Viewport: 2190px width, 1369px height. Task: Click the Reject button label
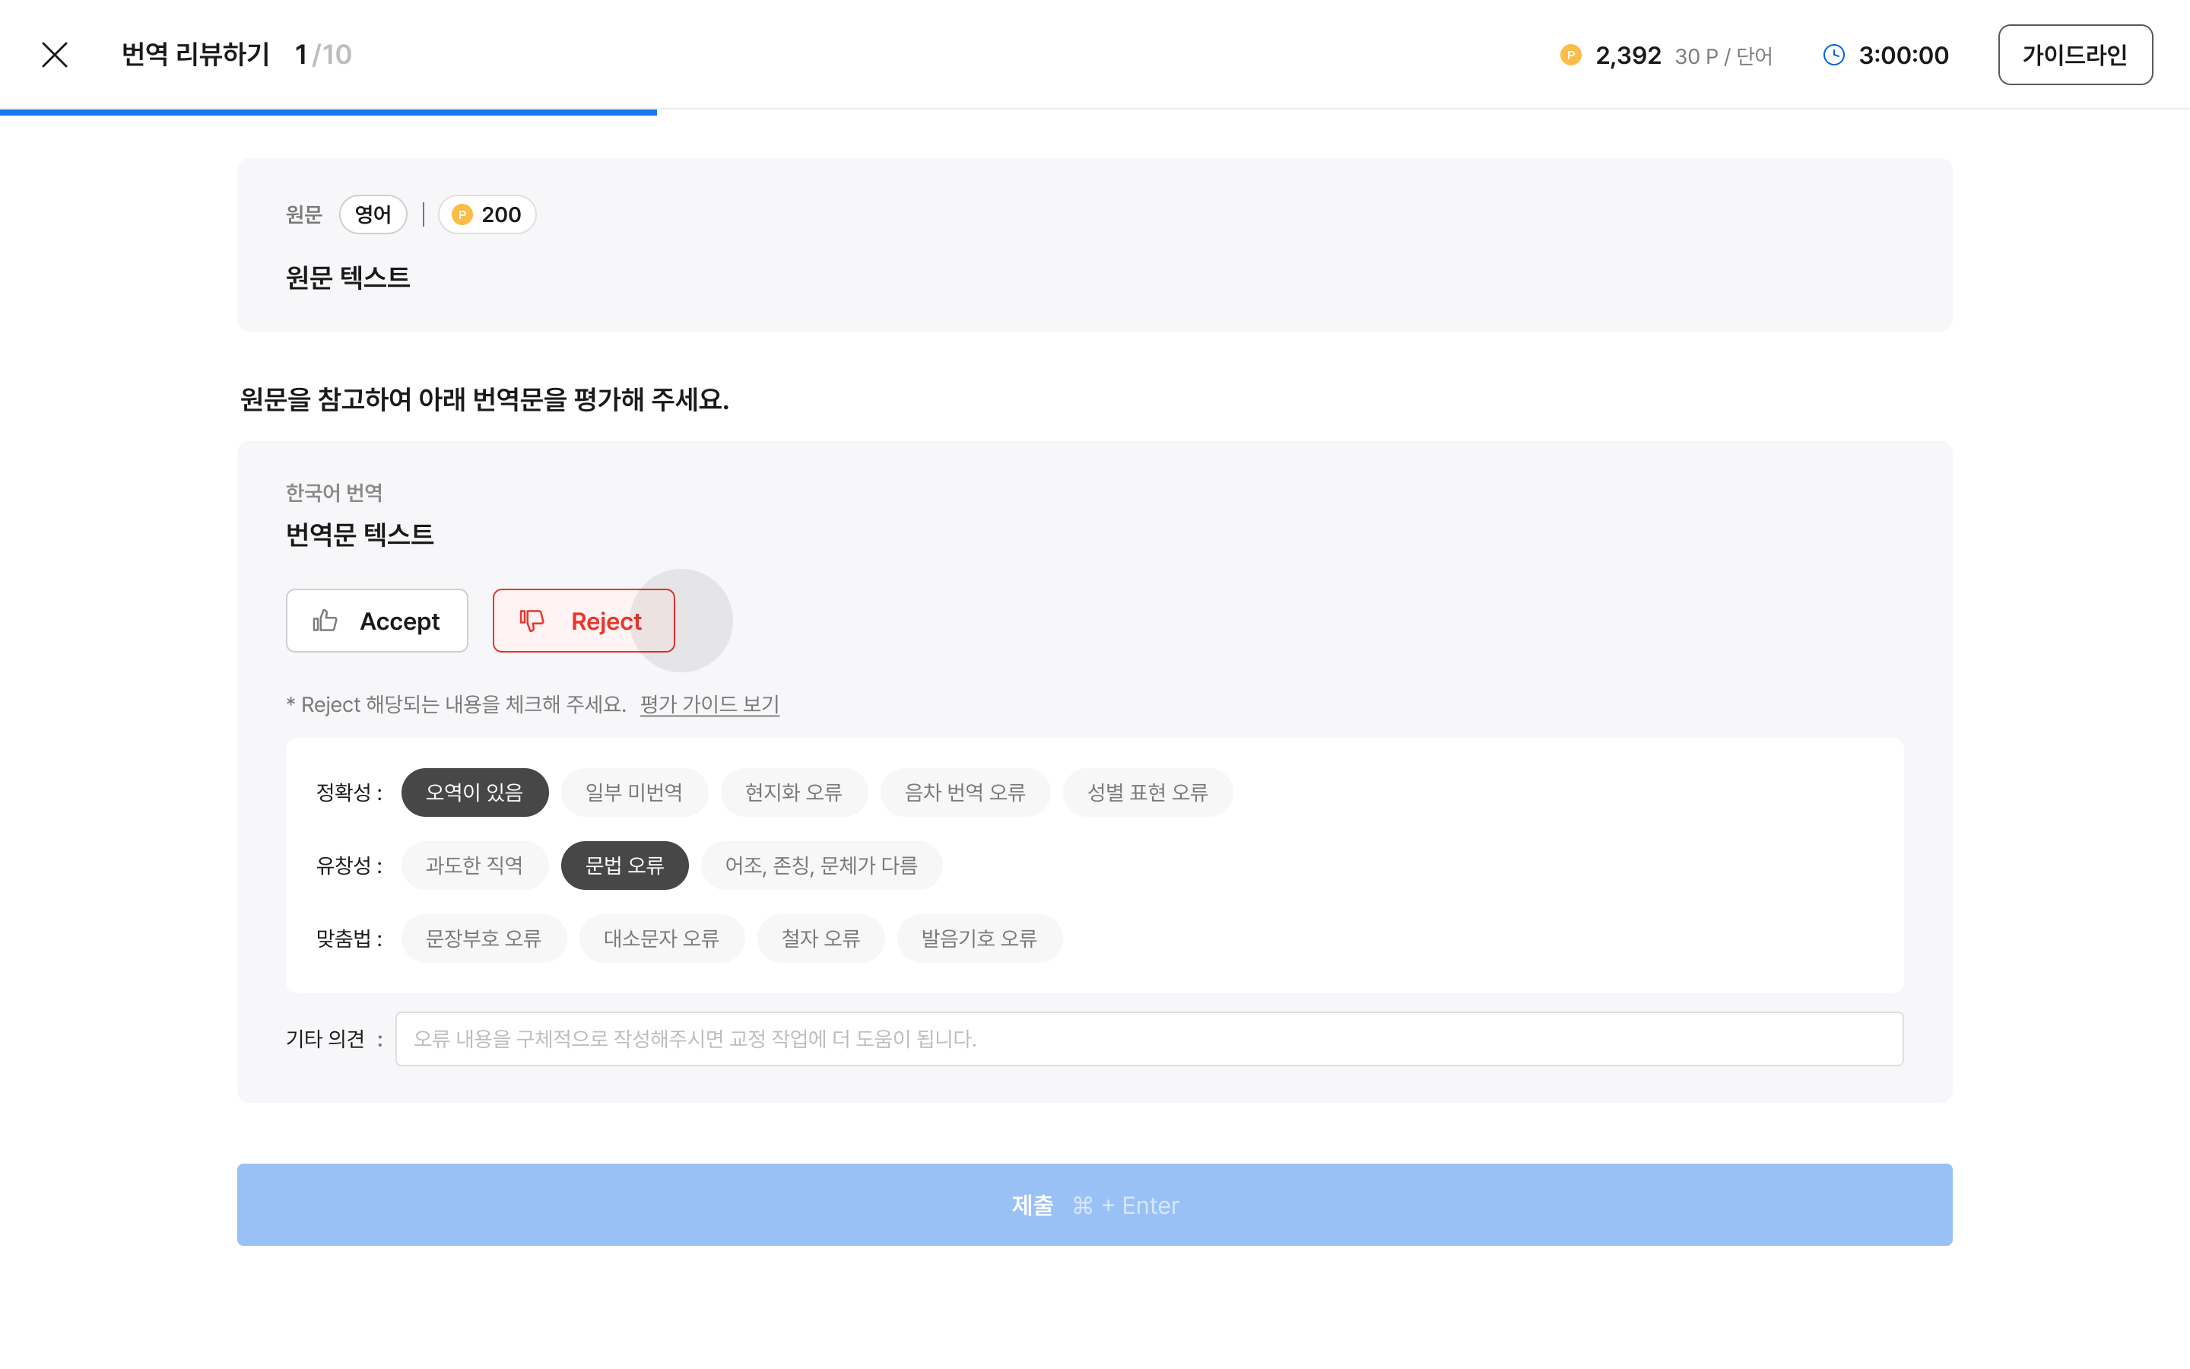[x=605, y=621]
